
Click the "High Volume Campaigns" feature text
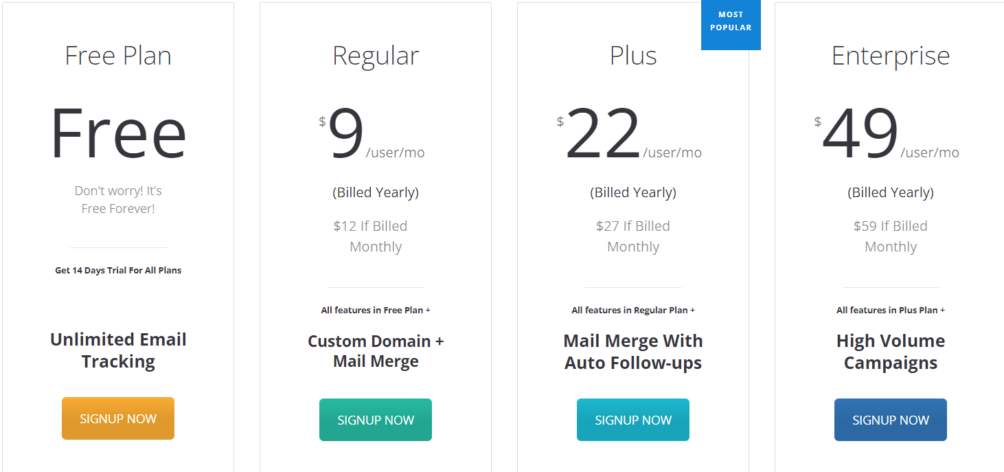(x=891, y=352)
